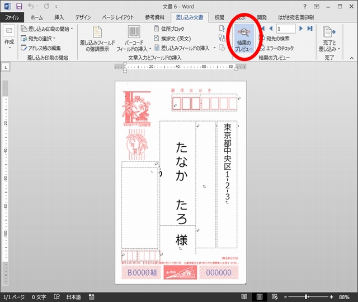Image resolution: width=358 pixels, height=302 pixels.
Task: Open Word Help question mark icon
Action: (x=305, y=6)
